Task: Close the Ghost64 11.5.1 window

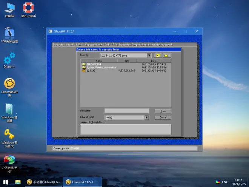Action: 197,31
